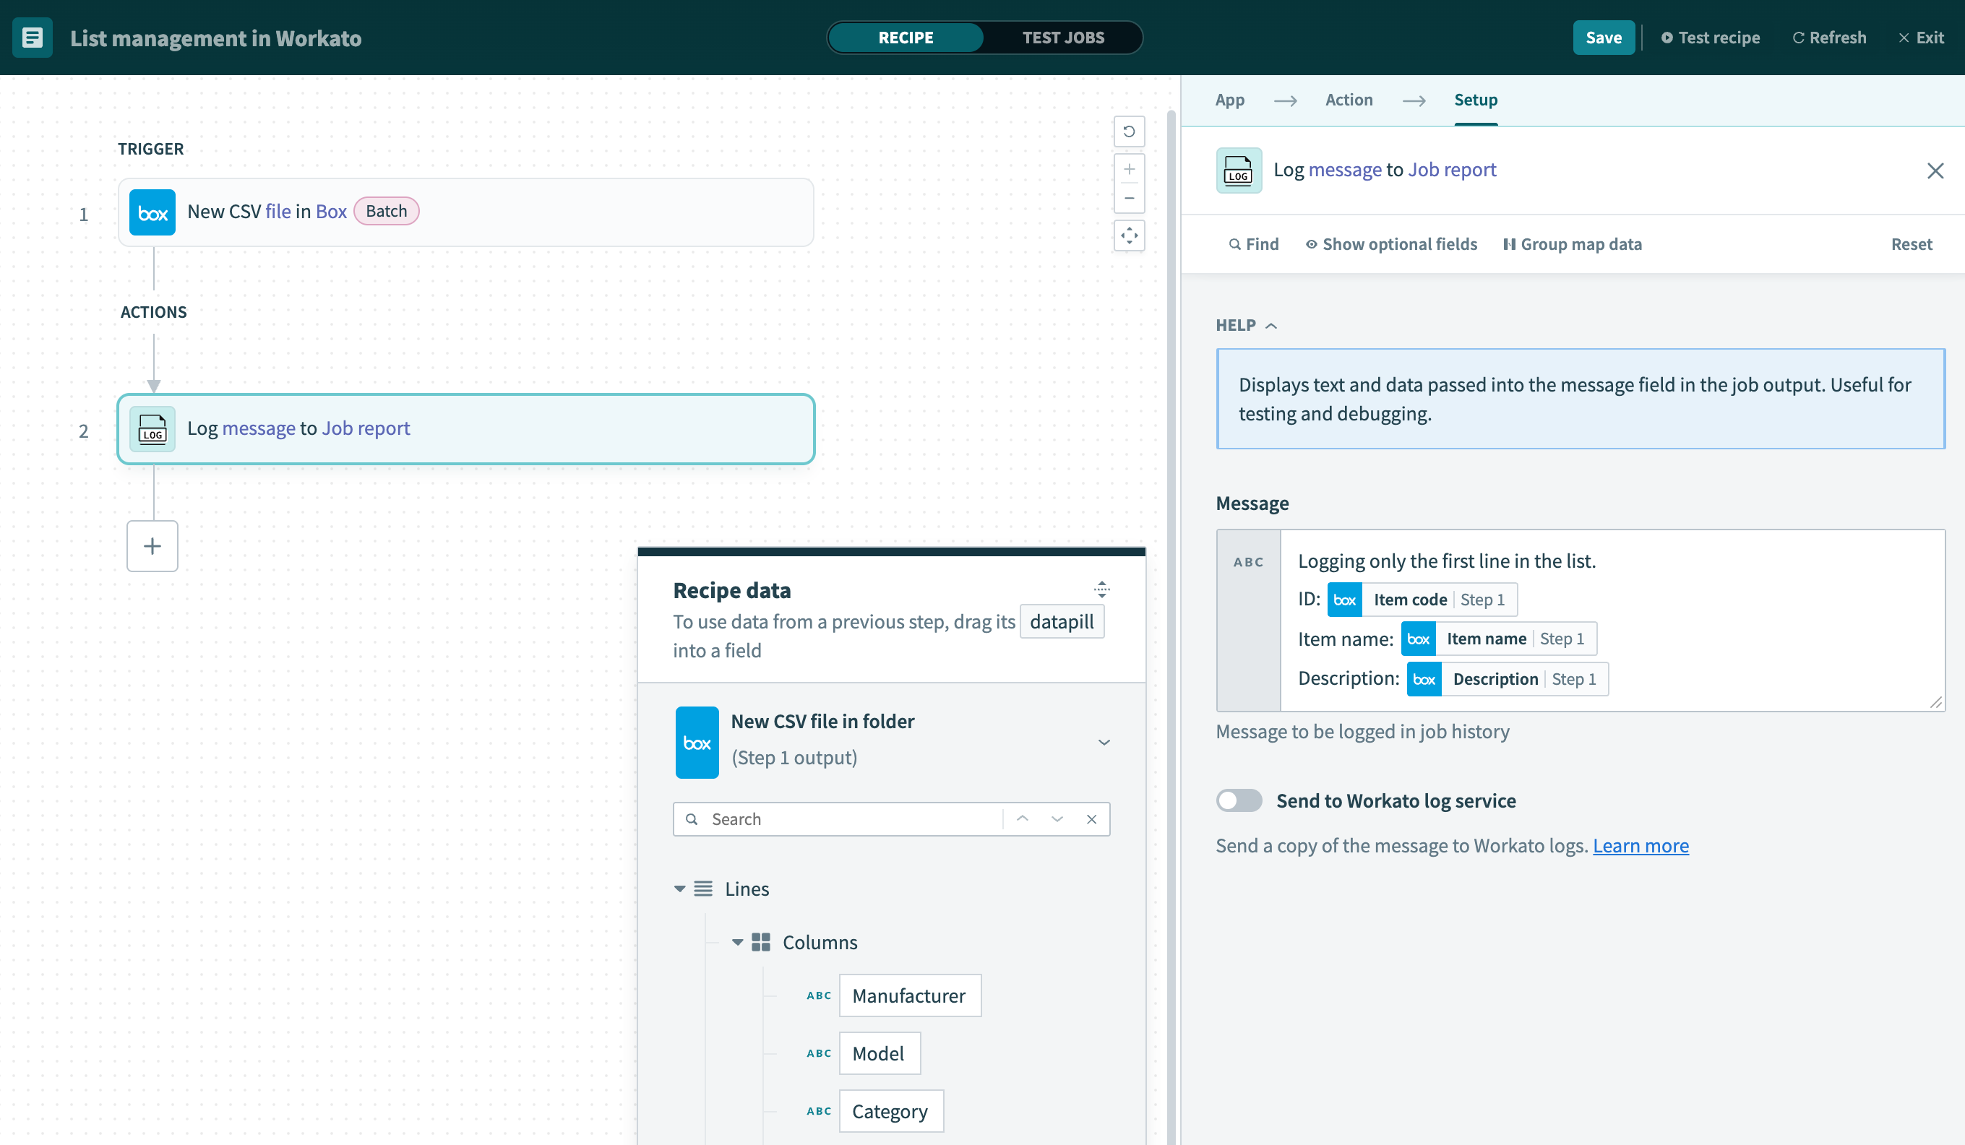
Task: Collapse the Lines tree node
Action: click(679, 889)
